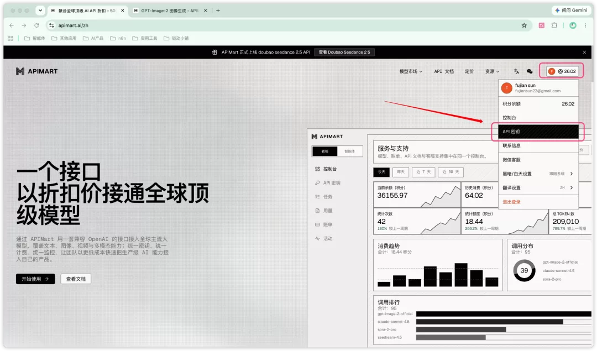The image size is (597, 351).
Task: Dismiss the Doubao Seedance announcement banner
Action: coord(584,52)
